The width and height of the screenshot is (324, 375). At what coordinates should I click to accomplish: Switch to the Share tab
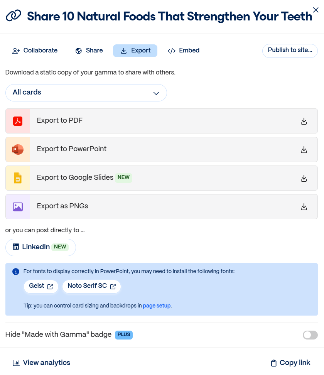point(89,51)
